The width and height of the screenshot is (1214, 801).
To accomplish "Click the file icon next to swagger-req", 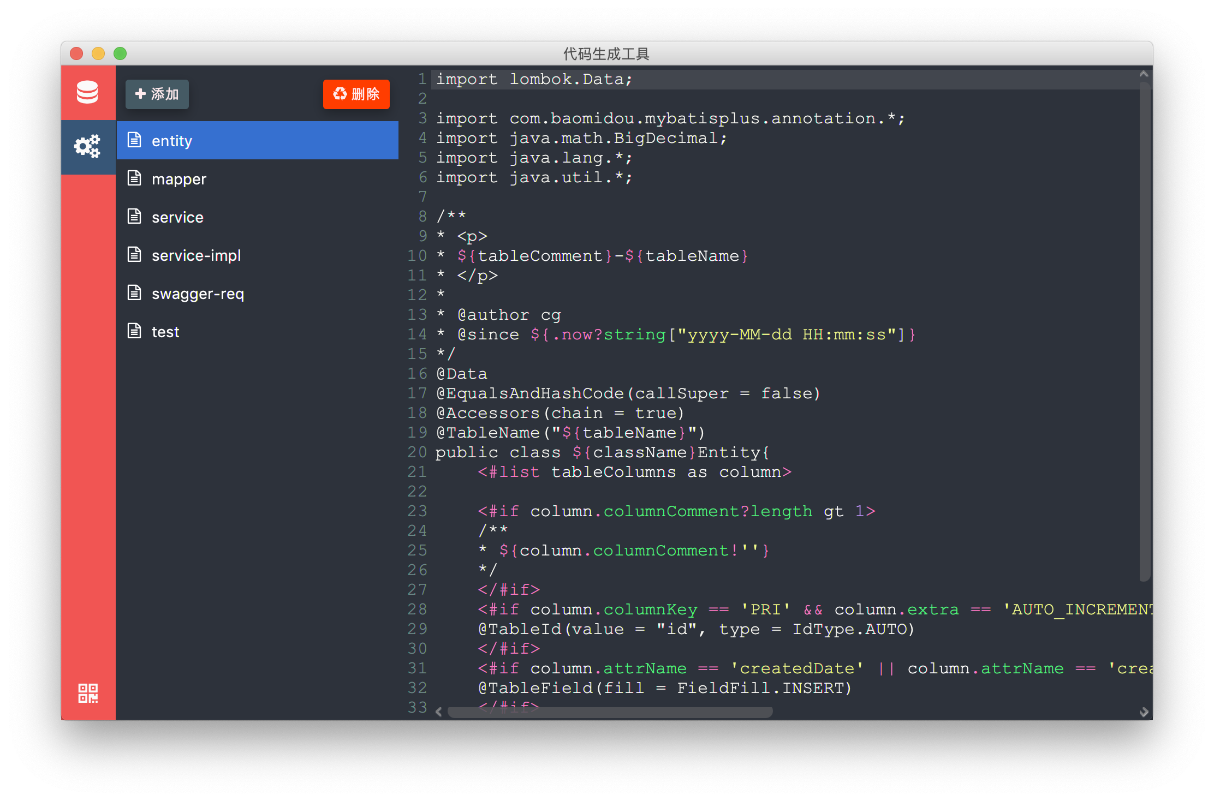I will (134, 293).
